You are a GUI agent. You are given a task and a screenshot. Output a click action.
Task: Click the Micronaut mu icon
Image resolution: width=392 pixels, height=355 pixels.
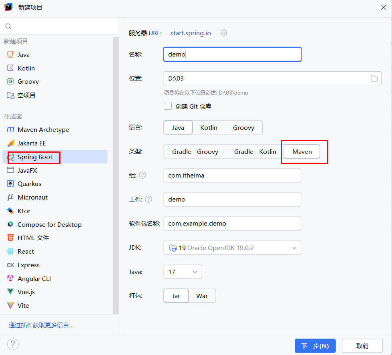10,198
